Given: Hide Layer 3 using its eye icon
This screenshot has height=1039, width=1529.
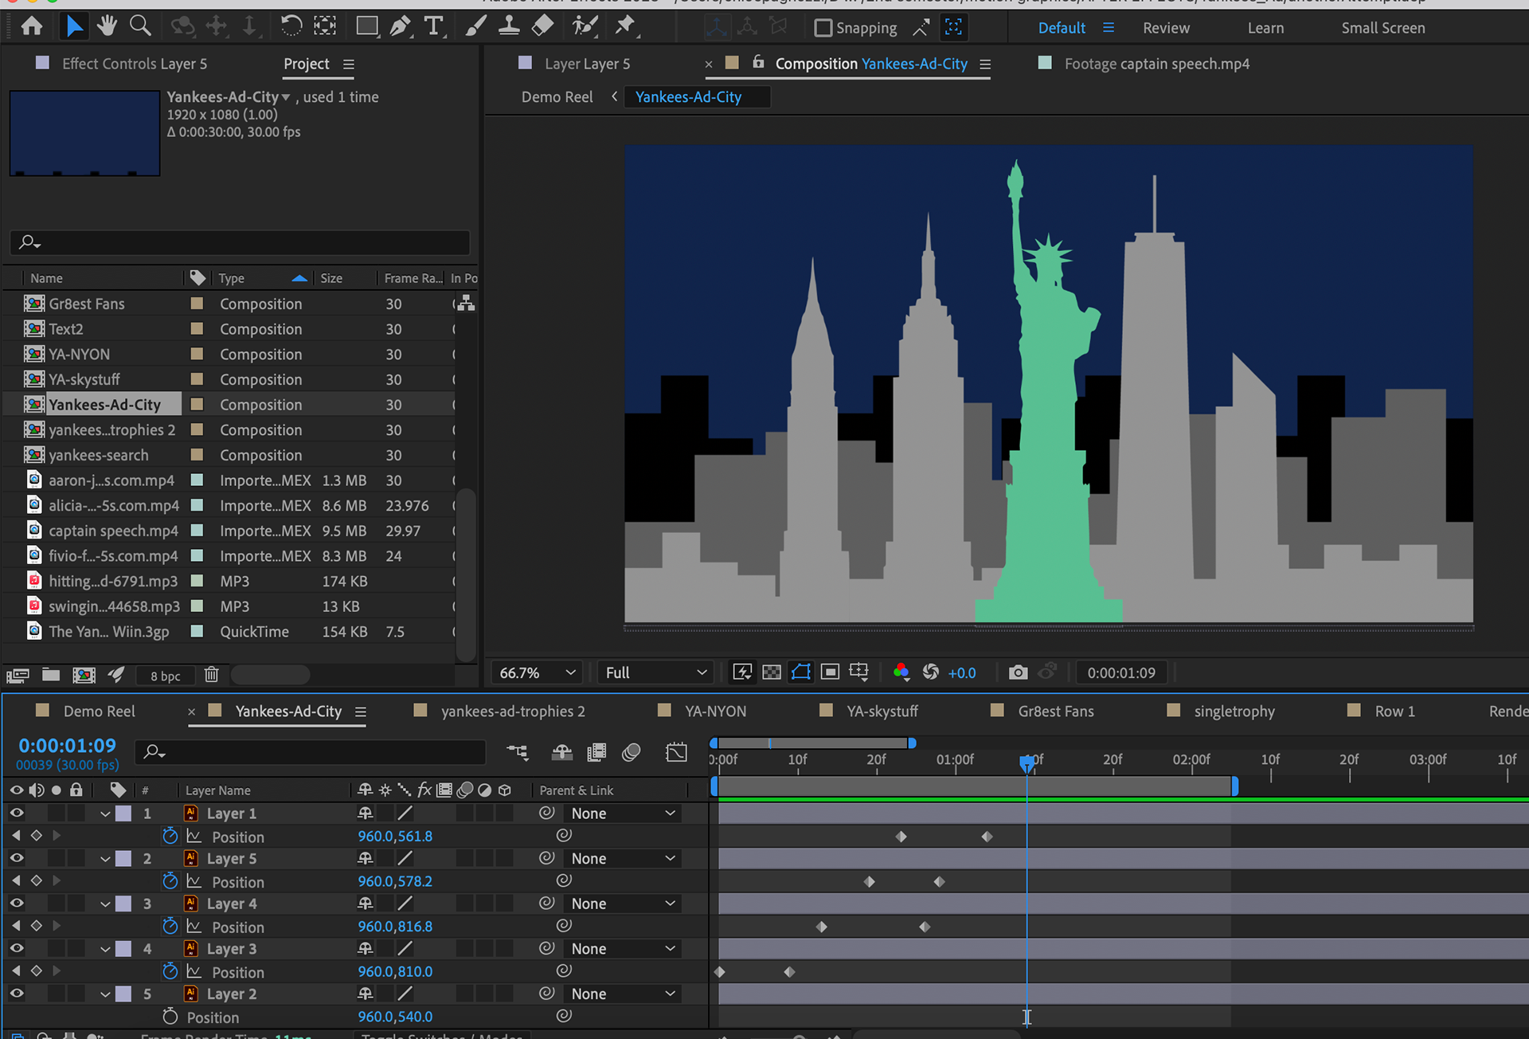Looking at the screenshot, I should point(16,948).
